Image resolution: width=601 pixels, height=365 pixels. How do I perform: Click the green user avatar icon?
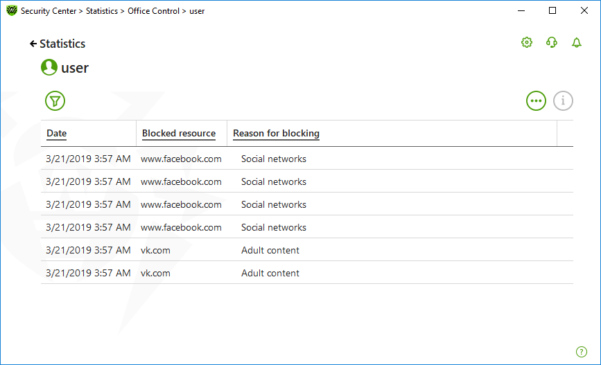pos(49,67)
